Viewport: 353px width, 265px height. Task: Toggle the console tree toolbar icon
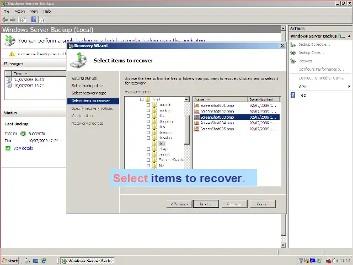pyautogui.click(x=23, y=20)
